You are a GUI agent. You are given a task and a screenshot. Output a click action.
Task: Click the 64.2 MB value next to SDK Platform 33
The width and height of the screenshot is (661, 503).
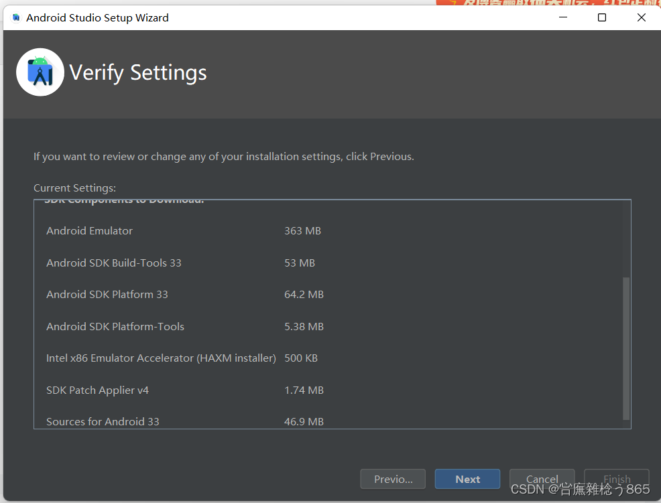(x=304, y=294)
